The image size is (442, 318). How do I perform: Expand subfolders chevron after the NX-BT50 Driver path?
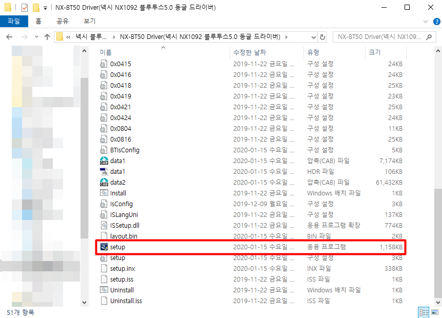tap(286, 37)
